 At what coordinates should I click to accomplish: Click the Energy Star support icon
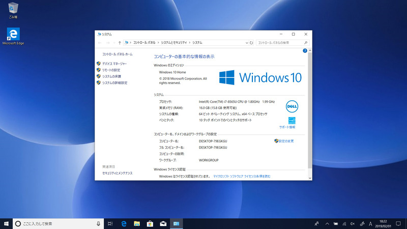tap(292, 121)
